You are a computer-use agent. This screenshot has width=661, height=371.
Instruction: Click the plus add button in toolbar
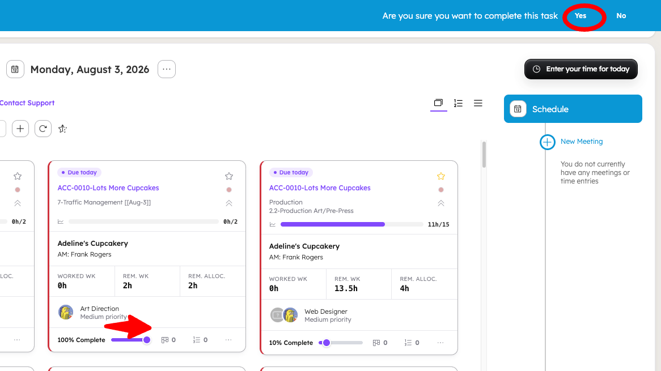coord(20,129)
